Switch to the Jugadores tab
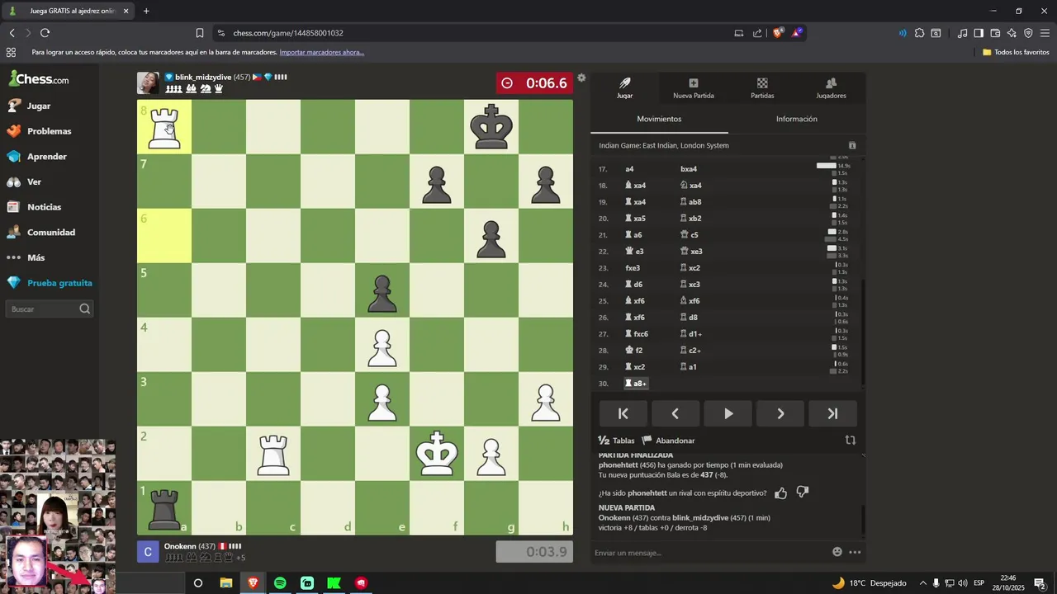The image size is (1057, 594). click(831, 88)
